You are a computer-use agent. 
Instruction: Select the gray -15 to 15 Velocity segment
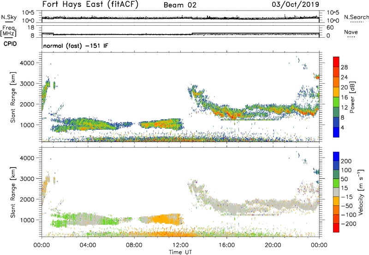pyautogui.click(x=336, y=192)
